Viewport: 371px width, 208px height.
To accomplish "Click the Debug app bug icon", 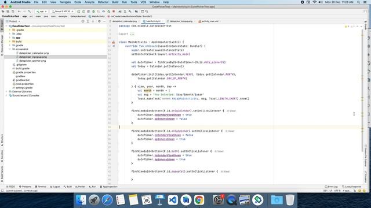I will [93, 12].
